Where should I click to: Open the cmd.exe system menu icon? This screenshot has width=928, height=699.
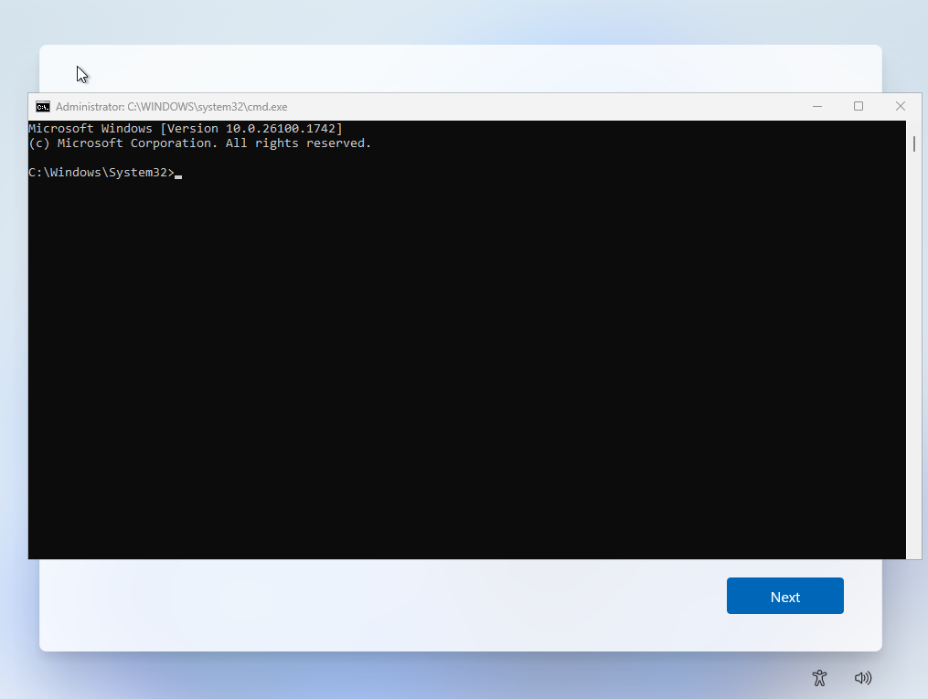(x=43, y=107)
